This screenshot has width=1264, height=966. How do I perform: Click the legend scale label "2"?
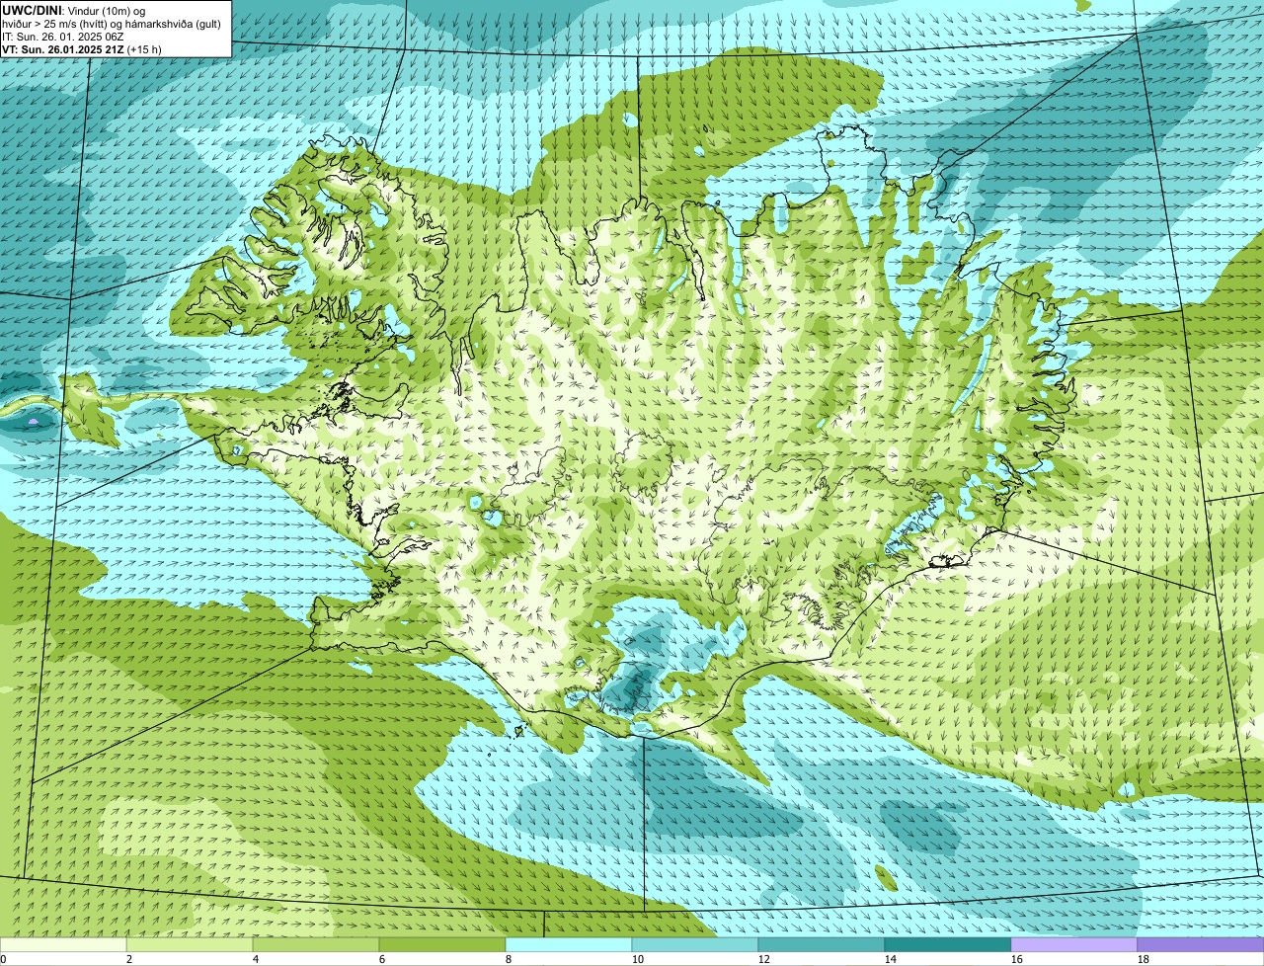coord(129,959)
